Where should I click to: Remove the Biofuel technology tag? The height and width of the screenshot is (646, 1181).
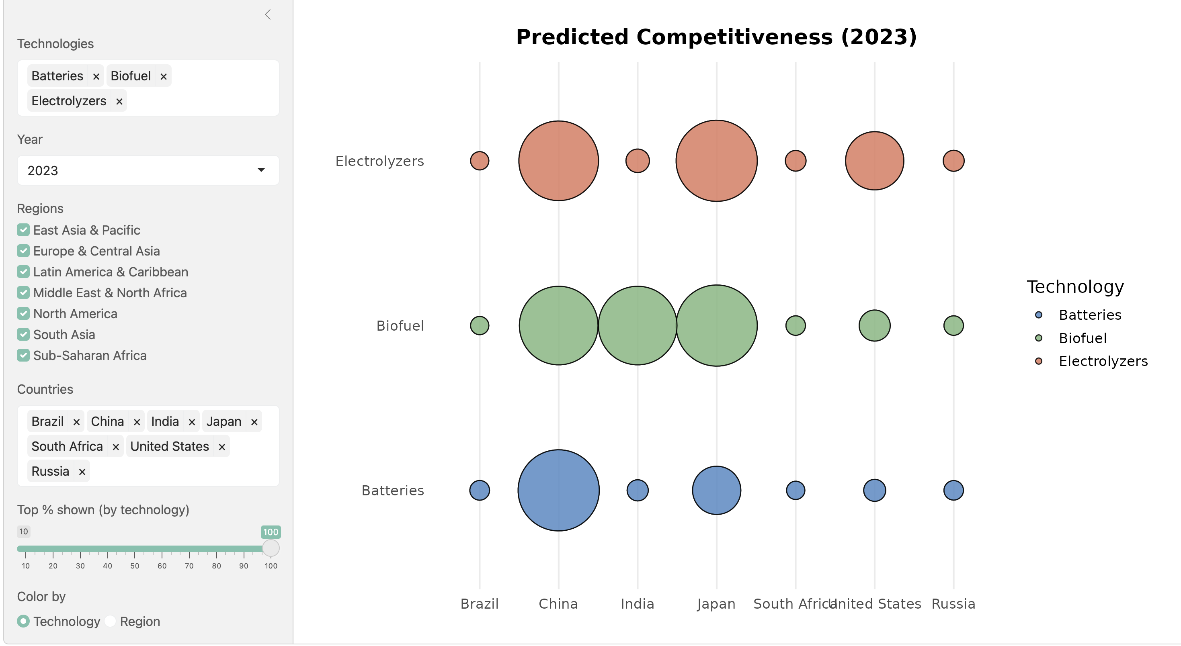coord(163,76)
